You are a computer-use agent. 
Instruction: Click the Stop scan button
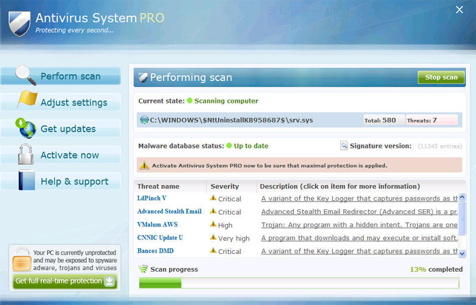pyautogui.click(x=441, y=77)
